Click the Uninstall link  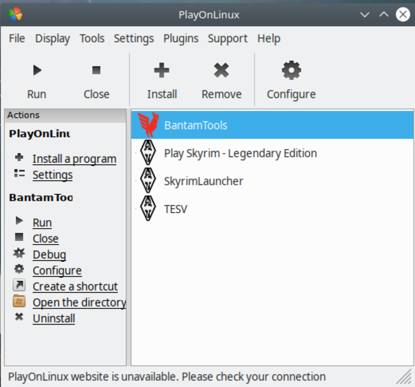click(x=54, y=318)
